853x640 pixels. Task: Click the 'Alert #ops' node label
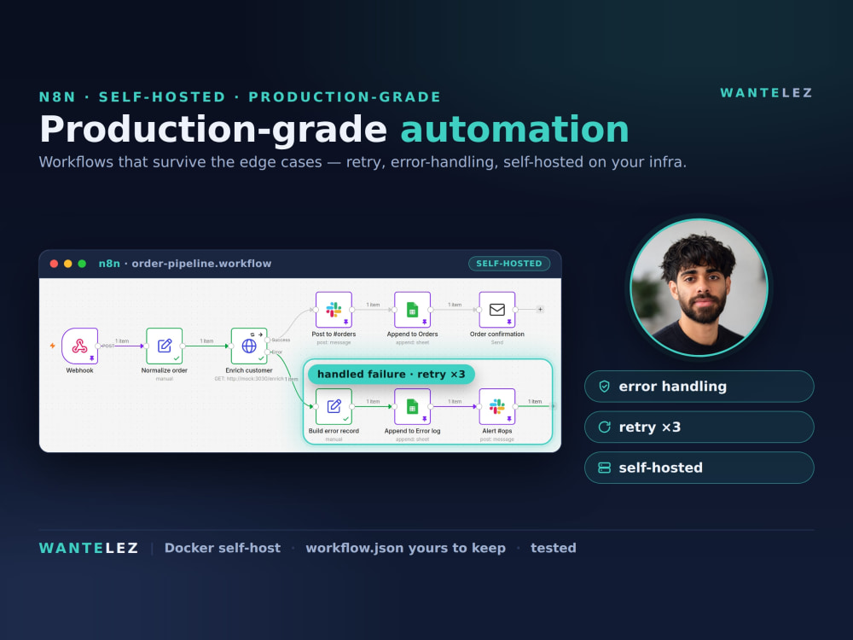[496, 431]
